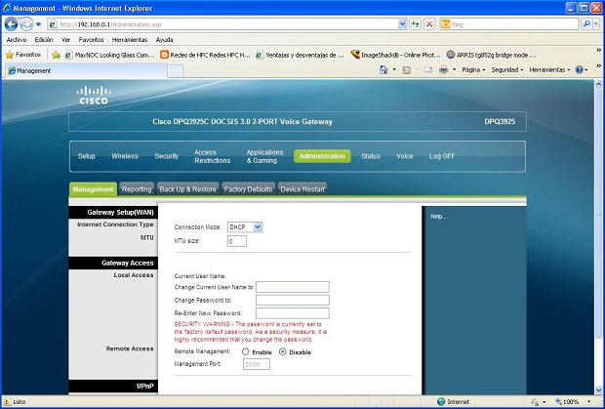Image resolution: width=605 pixels, height=409 pixels.
Task: Select Remote Management Enable radio
Action: coord(245,351)
